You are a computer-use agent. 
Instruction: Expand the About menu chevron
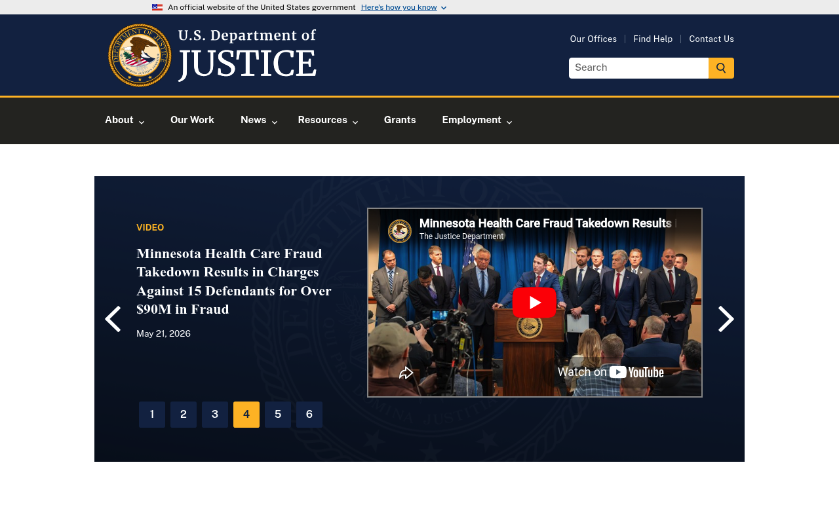point(142,122)
